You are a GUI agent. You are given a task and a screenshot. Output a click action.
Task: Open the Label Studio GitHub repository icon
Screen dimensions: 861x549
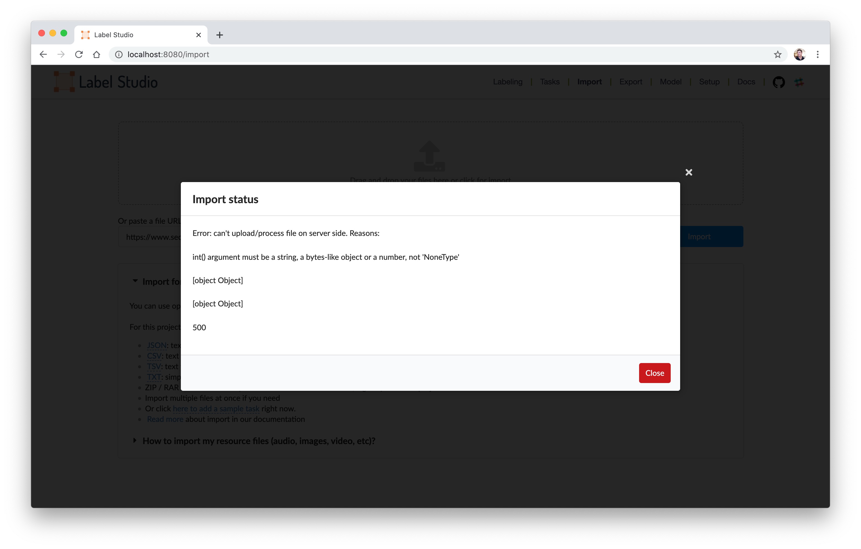[x=779, y=82]
